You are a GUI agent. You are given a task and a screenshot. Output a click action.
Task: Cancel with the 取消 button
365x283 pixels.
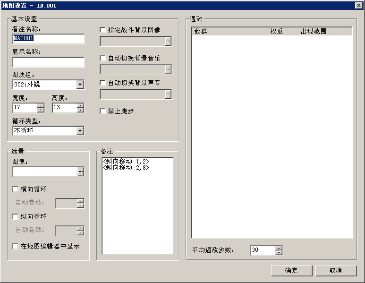336,271
